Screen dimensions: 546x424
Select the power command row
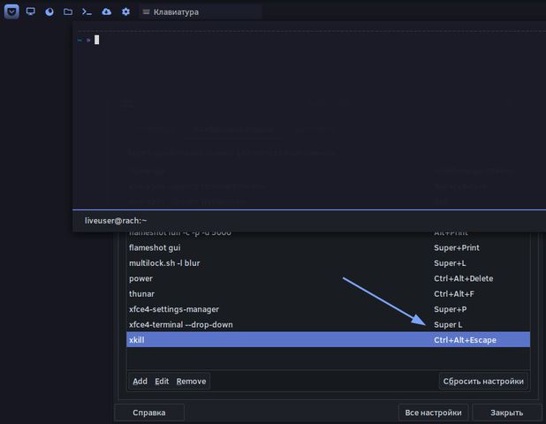tap(328, 278)
